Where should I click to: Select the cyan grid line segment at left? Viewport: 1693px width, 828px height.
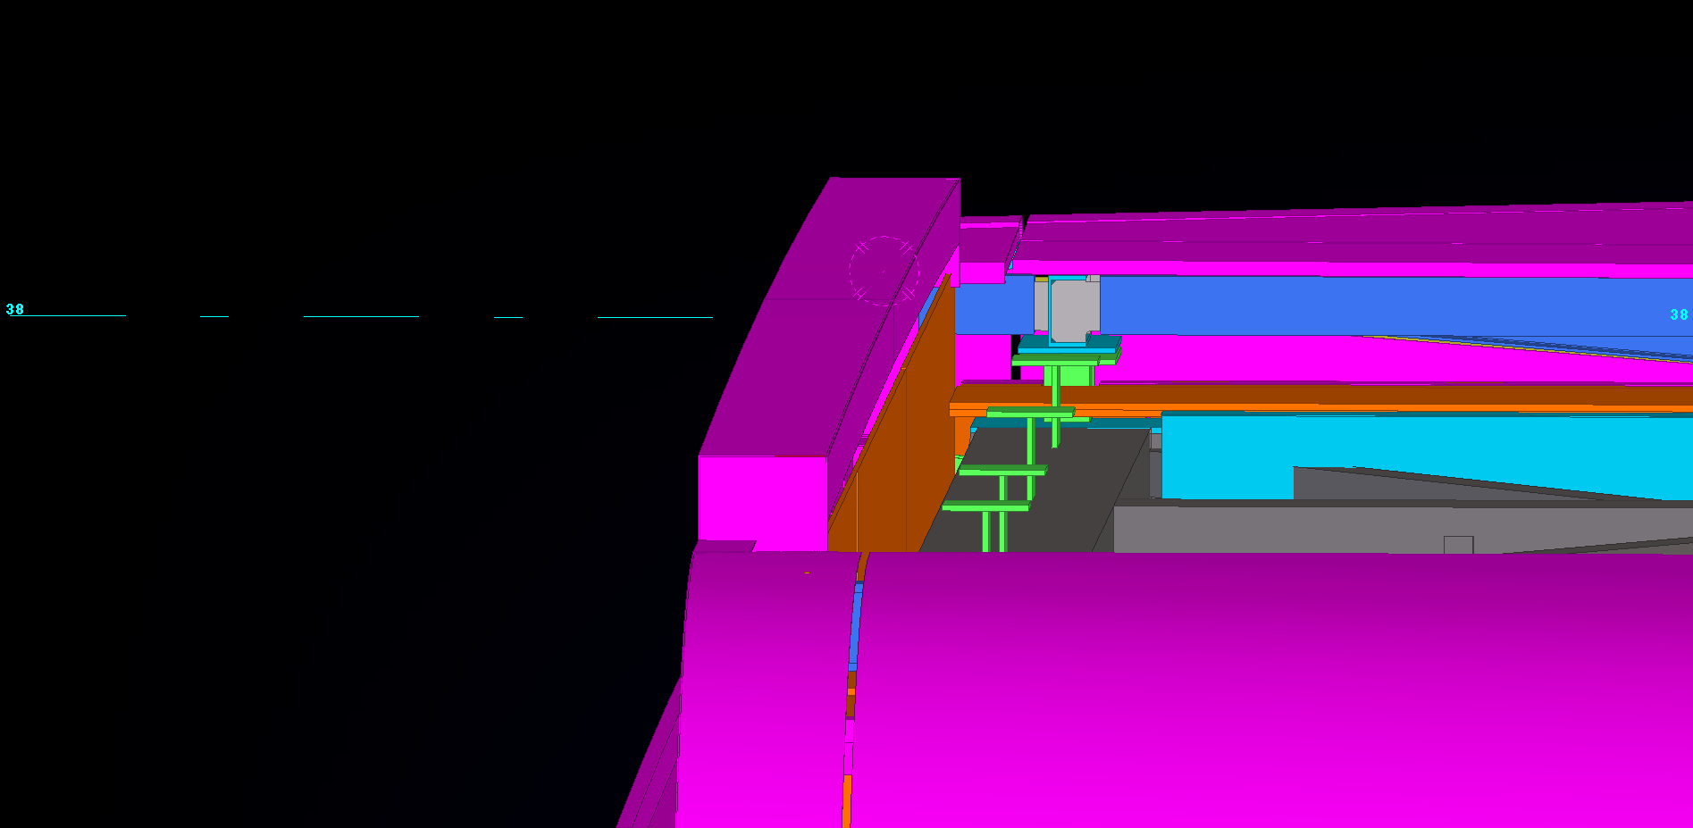(x=361, y=316)
